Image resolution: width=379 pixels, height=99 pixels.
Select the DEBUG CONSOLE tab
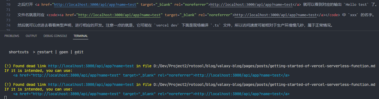pyautogui.click(x=55, y=36)
